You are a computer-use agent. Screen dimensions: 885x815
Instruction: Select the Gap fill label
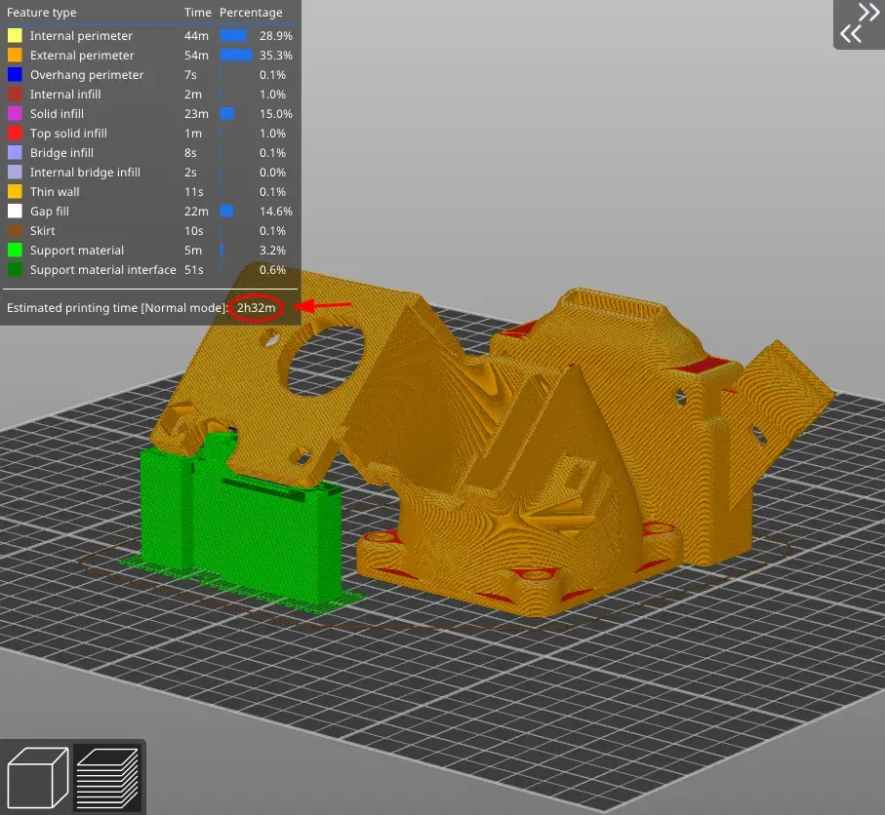[50, 211]
